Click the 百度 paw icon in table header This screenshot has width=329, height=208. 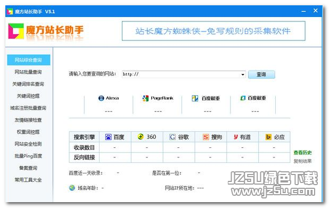[x=108, y=137]
